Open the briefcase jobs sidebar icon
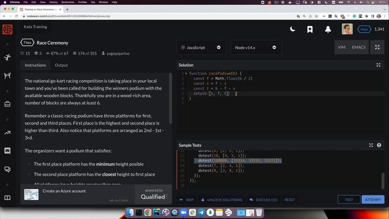 (7, 104)
